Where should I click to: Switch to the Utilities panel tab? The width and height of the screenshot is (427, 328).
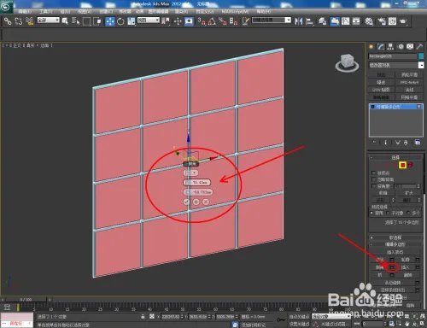tap(419, 47)
